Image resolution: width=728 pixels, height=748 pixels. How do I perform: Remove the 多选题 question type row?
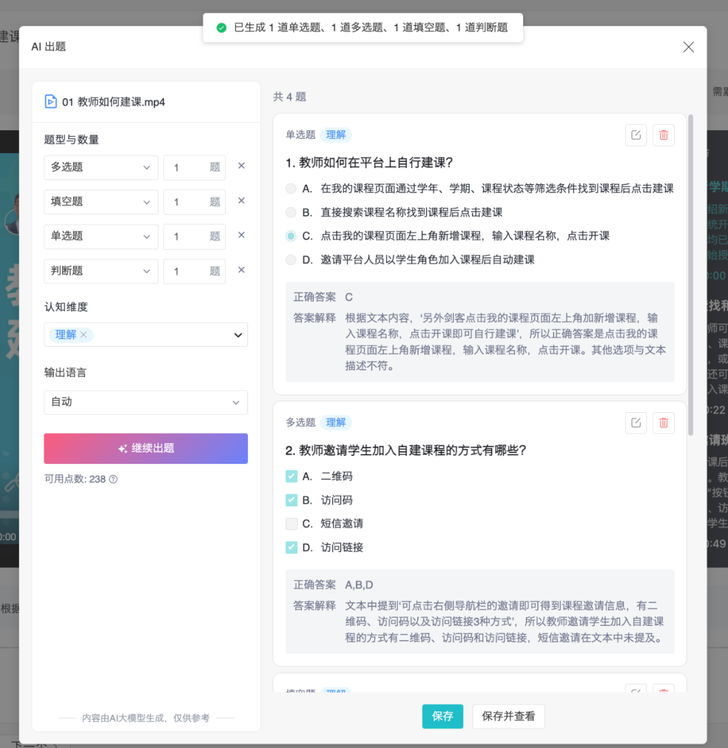(241, 166)
